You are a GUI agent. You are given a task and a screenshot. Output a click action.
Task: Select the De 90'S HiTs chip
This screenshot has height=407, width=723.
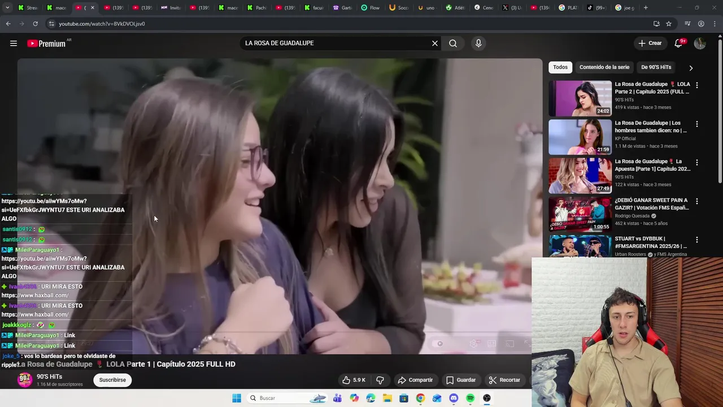(x=656, y=67)
